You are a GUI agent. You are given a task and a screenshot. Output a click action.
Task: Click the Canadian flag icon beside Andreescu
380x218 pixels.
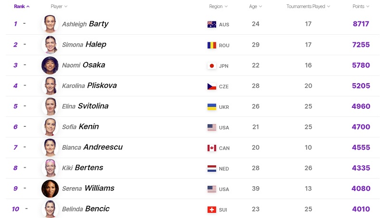pyautogui.click(x=212, y=148)
